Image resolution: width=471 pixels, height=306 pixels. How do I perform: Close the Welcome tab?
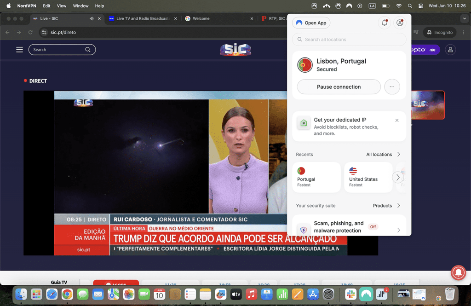252,18
